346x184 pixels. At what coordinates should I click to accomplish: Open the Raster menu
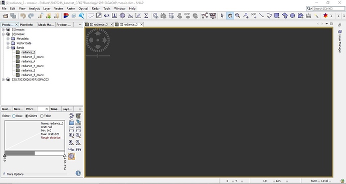coord(71,8)
